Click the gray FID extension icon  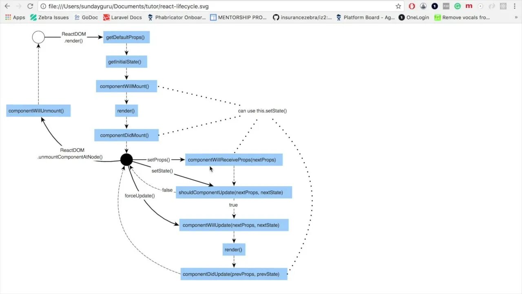click(x=446, y=6)
